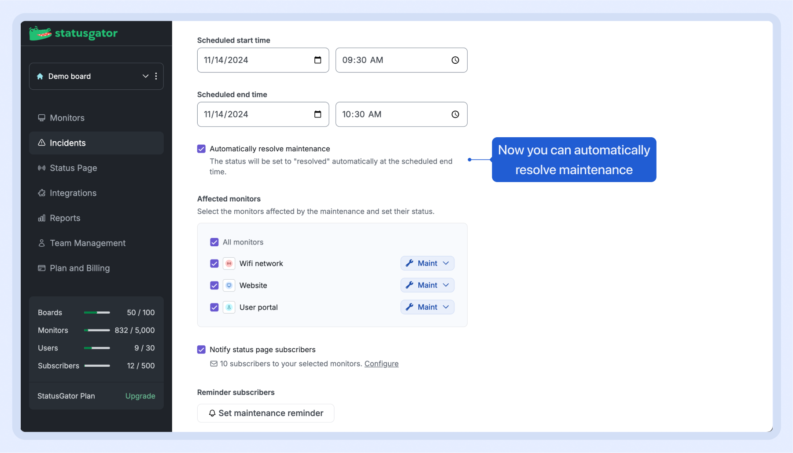Click the Boards usage progress bar
This screenshot has width=793, height=453.
click(x=97, y=313)
